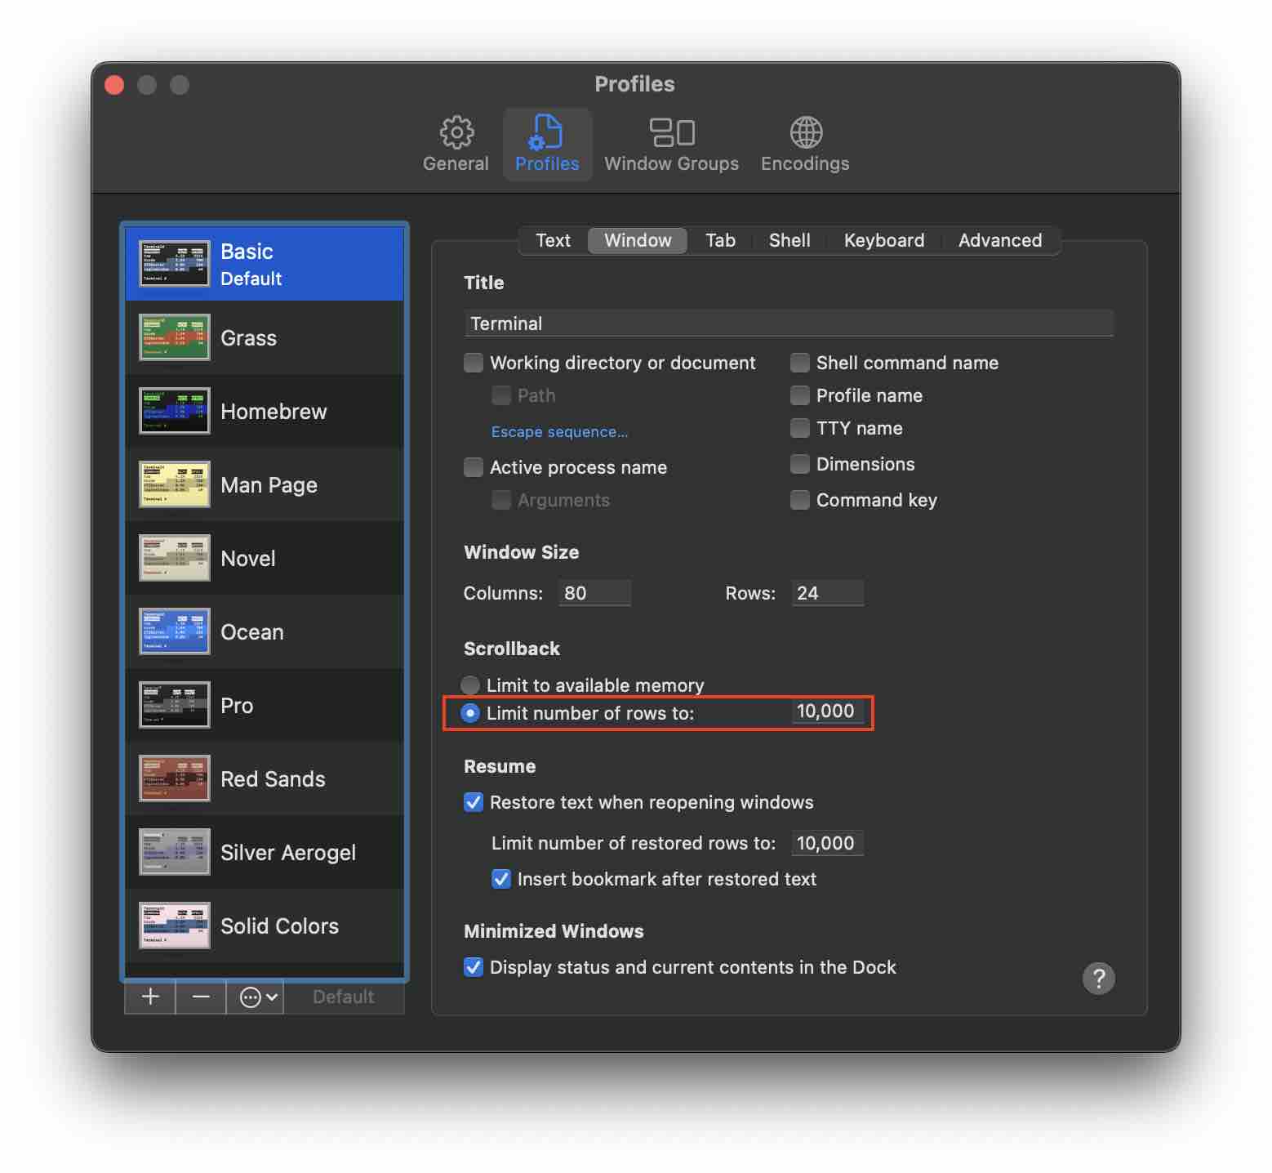The height and width of the screenshot is (1173, 1272).
Task: Open the profile actions ellipsis menu
Action: point(254,997)
